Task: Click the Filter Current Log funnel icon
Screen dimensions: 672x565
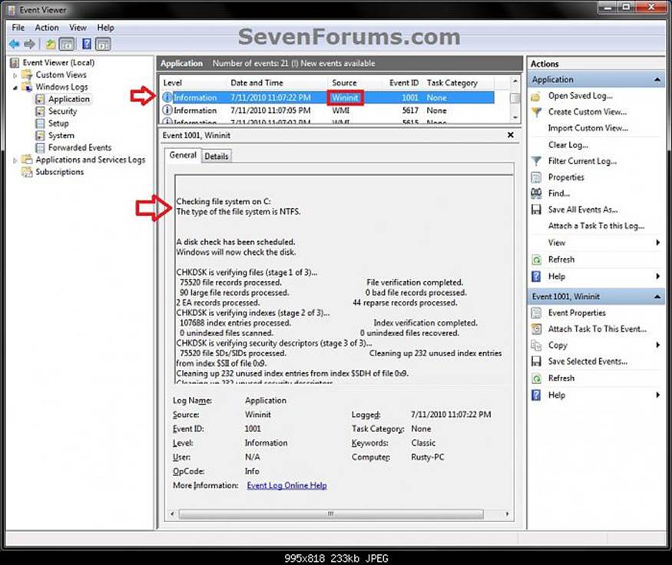Action: point(536,161)
